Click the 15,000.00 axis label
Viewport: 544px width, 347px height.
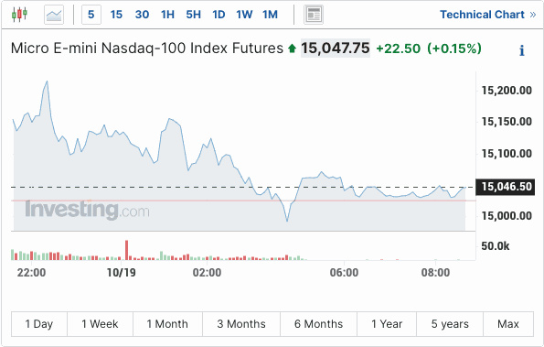[507, 216]
